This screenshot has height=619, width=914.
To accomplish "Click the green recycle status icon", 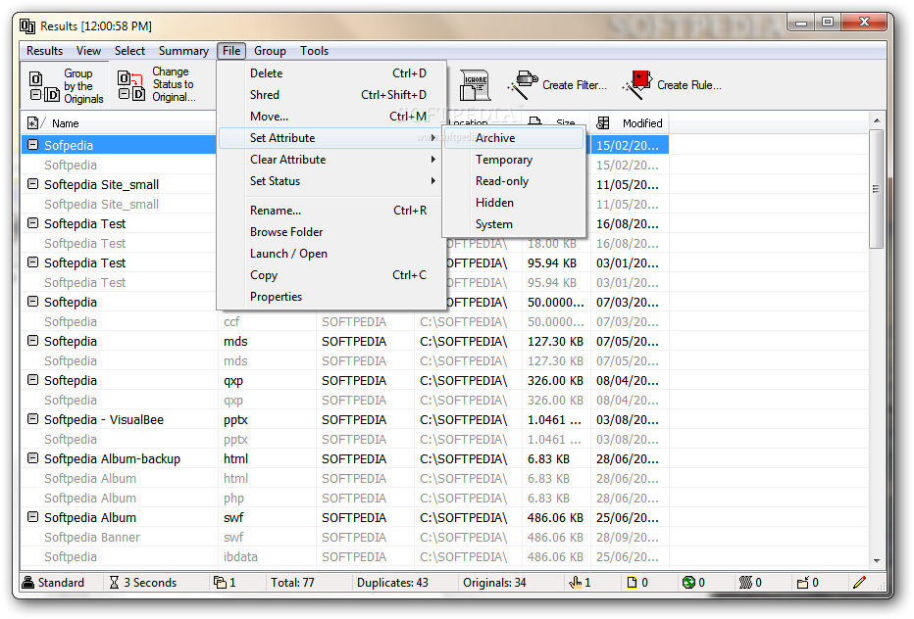I will (689, 583).
